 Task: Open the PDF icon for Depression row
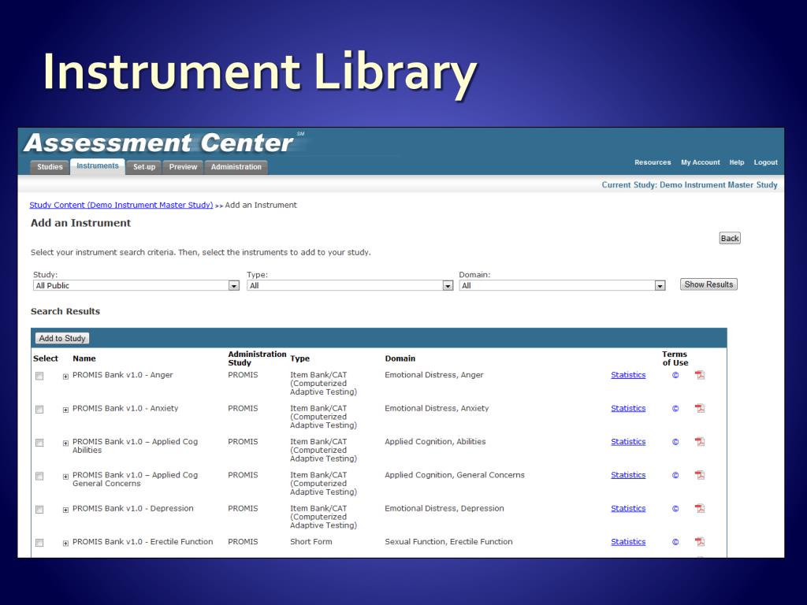700,509
